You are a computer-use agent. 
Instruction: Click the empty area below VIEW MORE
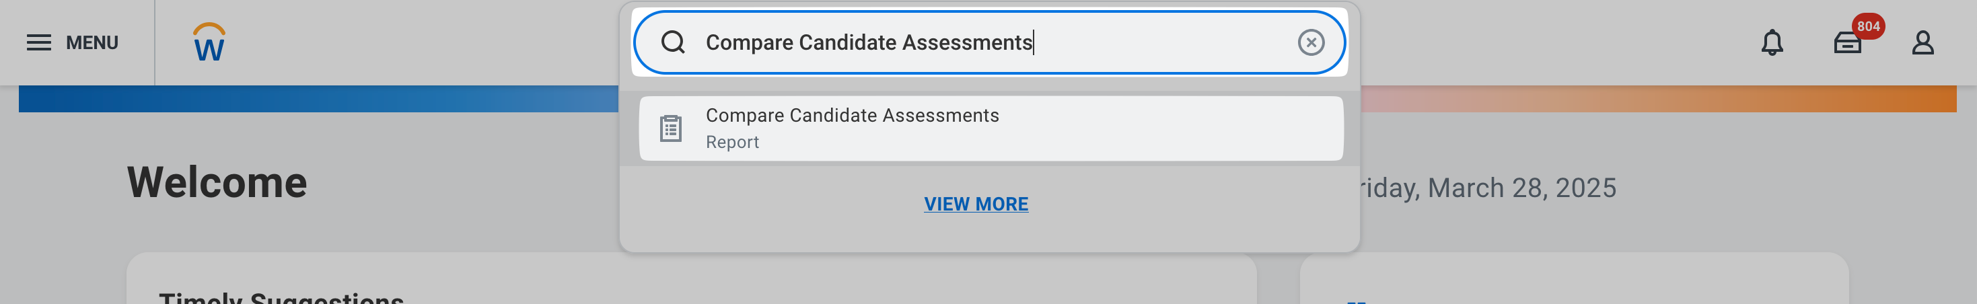point(989,235)
